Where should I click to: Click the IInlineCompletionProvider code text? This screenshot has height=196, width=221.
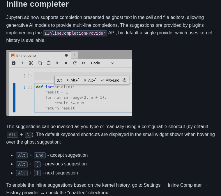click(75, 33)
